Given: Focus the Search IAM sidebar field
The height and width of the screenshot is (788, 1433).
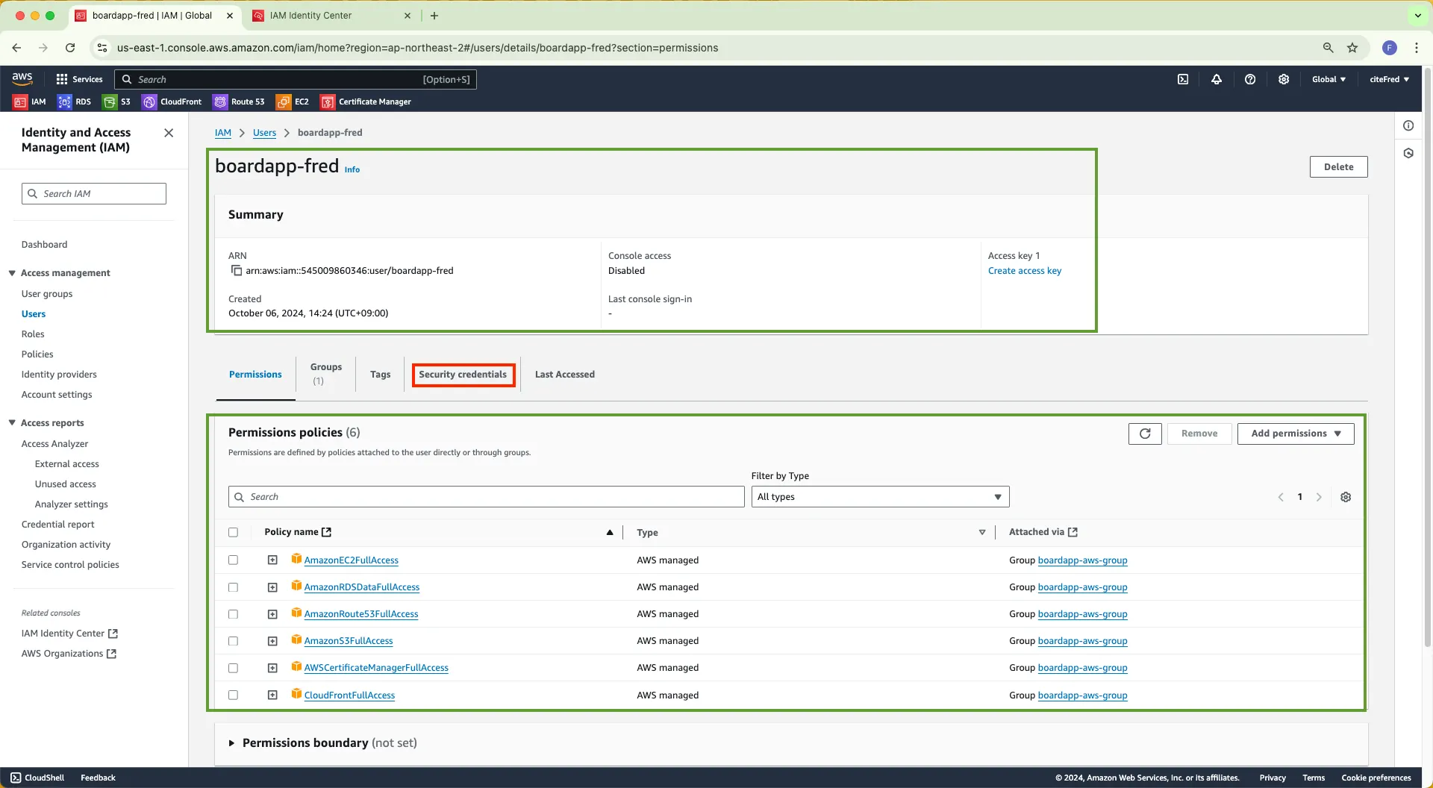Looking at the screenshot, I should [94, 194].
